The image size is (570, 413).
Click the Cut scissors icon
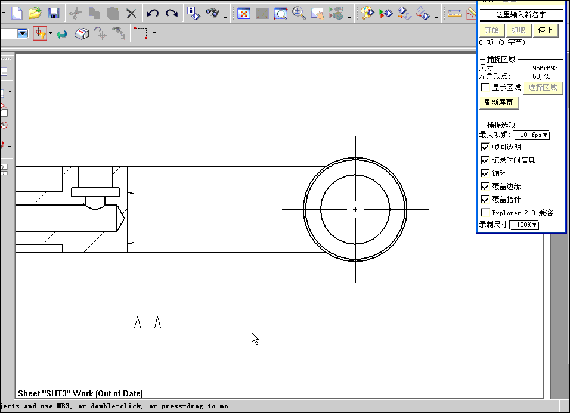(75, 14)
